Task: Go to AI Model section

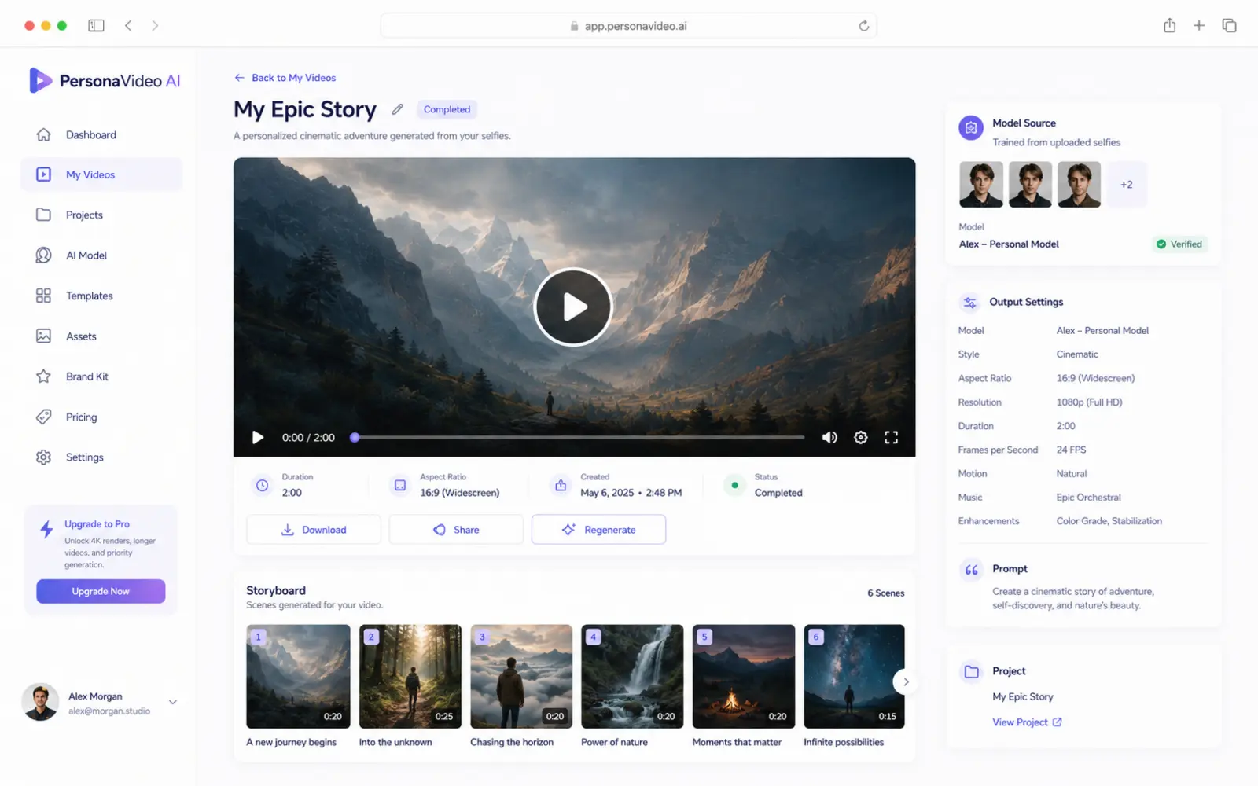Action: pyautogui.click(x=101, y=255)
